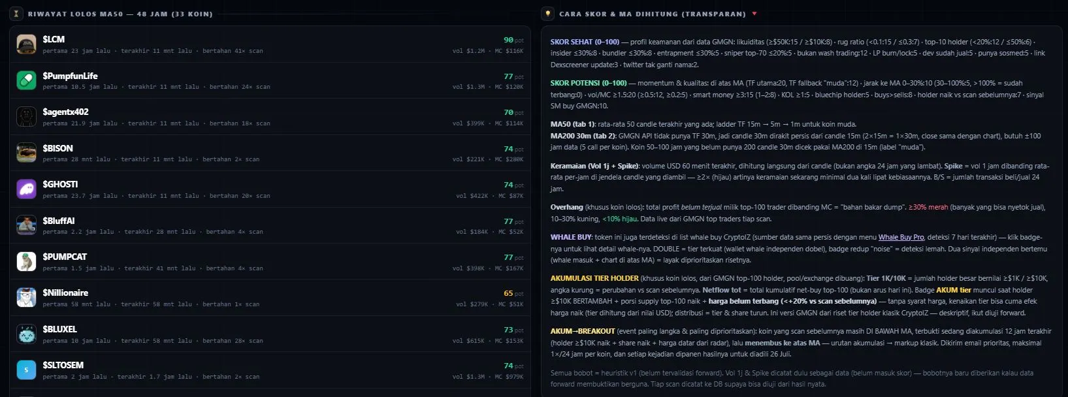Click 'vol $184K · MC $52K' text
The width and height of the screenshot is (1068, 397).
pos(490,232)
